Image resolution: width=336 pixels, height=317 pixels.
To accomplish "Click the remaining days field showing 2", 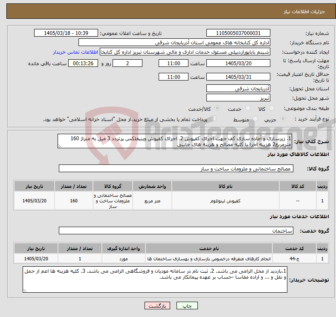I will [x=127, y=63].
